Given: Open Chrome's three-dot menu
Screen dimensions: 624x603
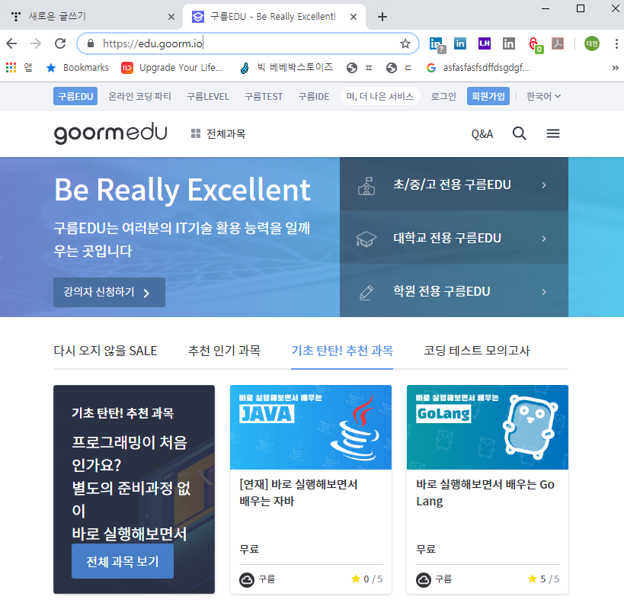Looking at the screenshot, I should tap(616, 43).
